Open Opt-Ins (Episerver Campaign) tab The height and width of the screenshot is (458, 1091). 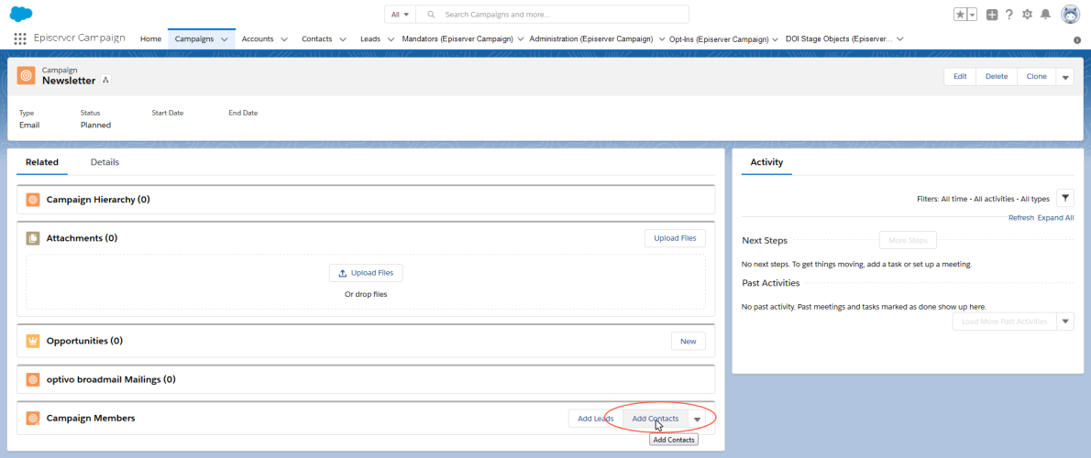click(719, 38)
